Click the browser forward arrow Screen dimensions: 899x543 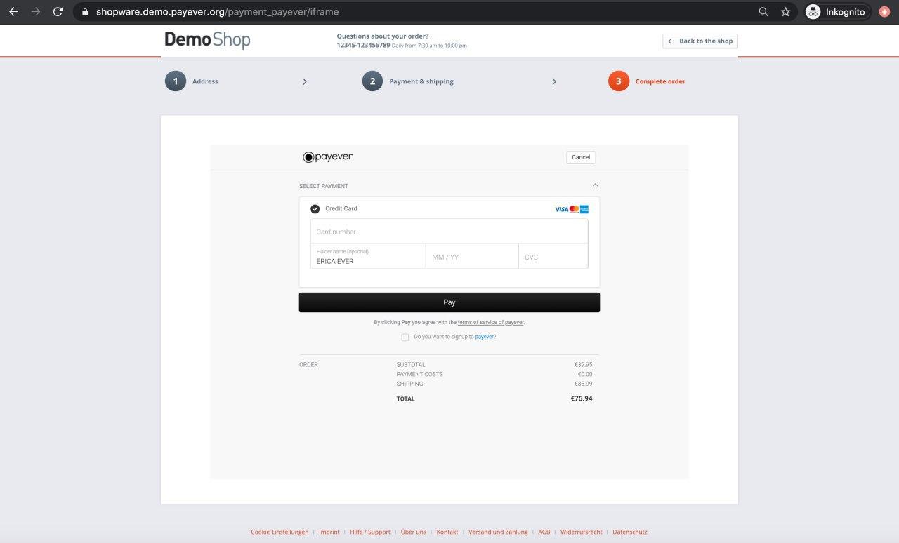click(36, 12)
